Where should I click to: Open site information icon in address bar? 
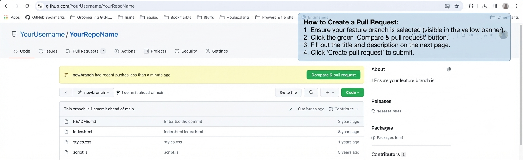(x=40, y=6)
